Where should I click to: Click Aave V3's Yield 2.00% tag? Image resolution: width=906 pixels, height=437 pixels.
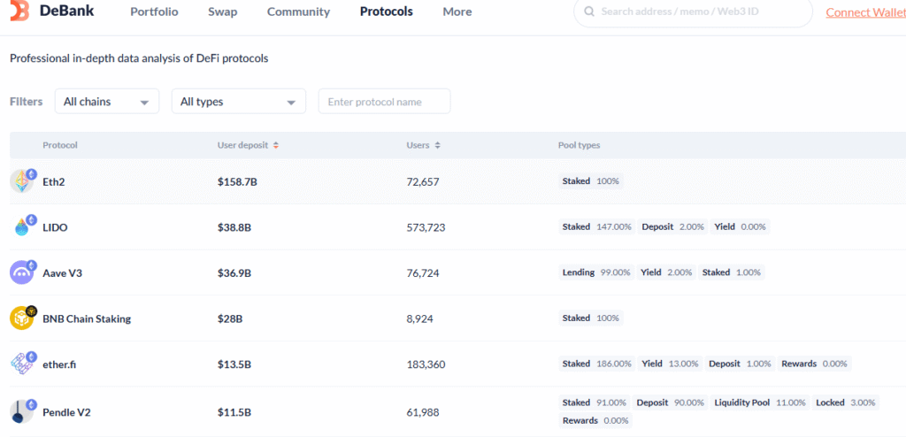coord(666,272)
